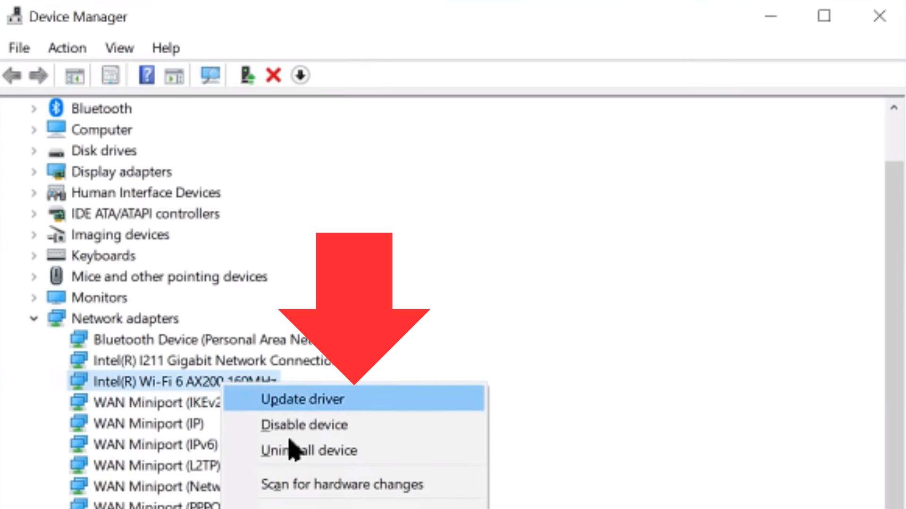Expand the Monitors node
The image size is (906, 509).
(34, 298)
